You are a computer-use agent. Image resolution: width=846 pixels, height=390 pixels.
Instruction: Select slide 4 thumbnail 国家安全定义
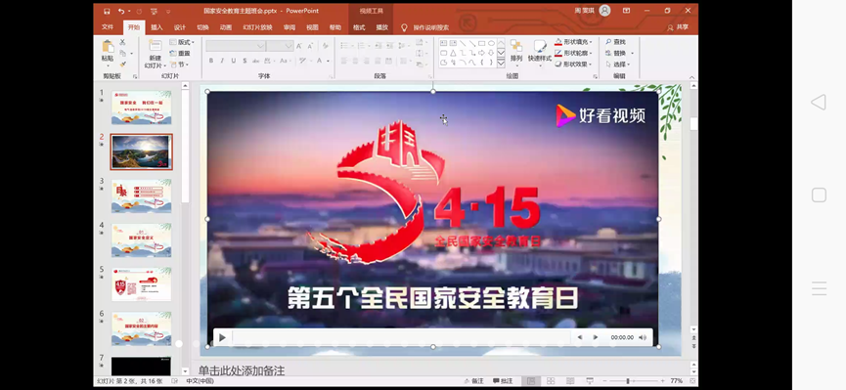[x=142, y=240]
